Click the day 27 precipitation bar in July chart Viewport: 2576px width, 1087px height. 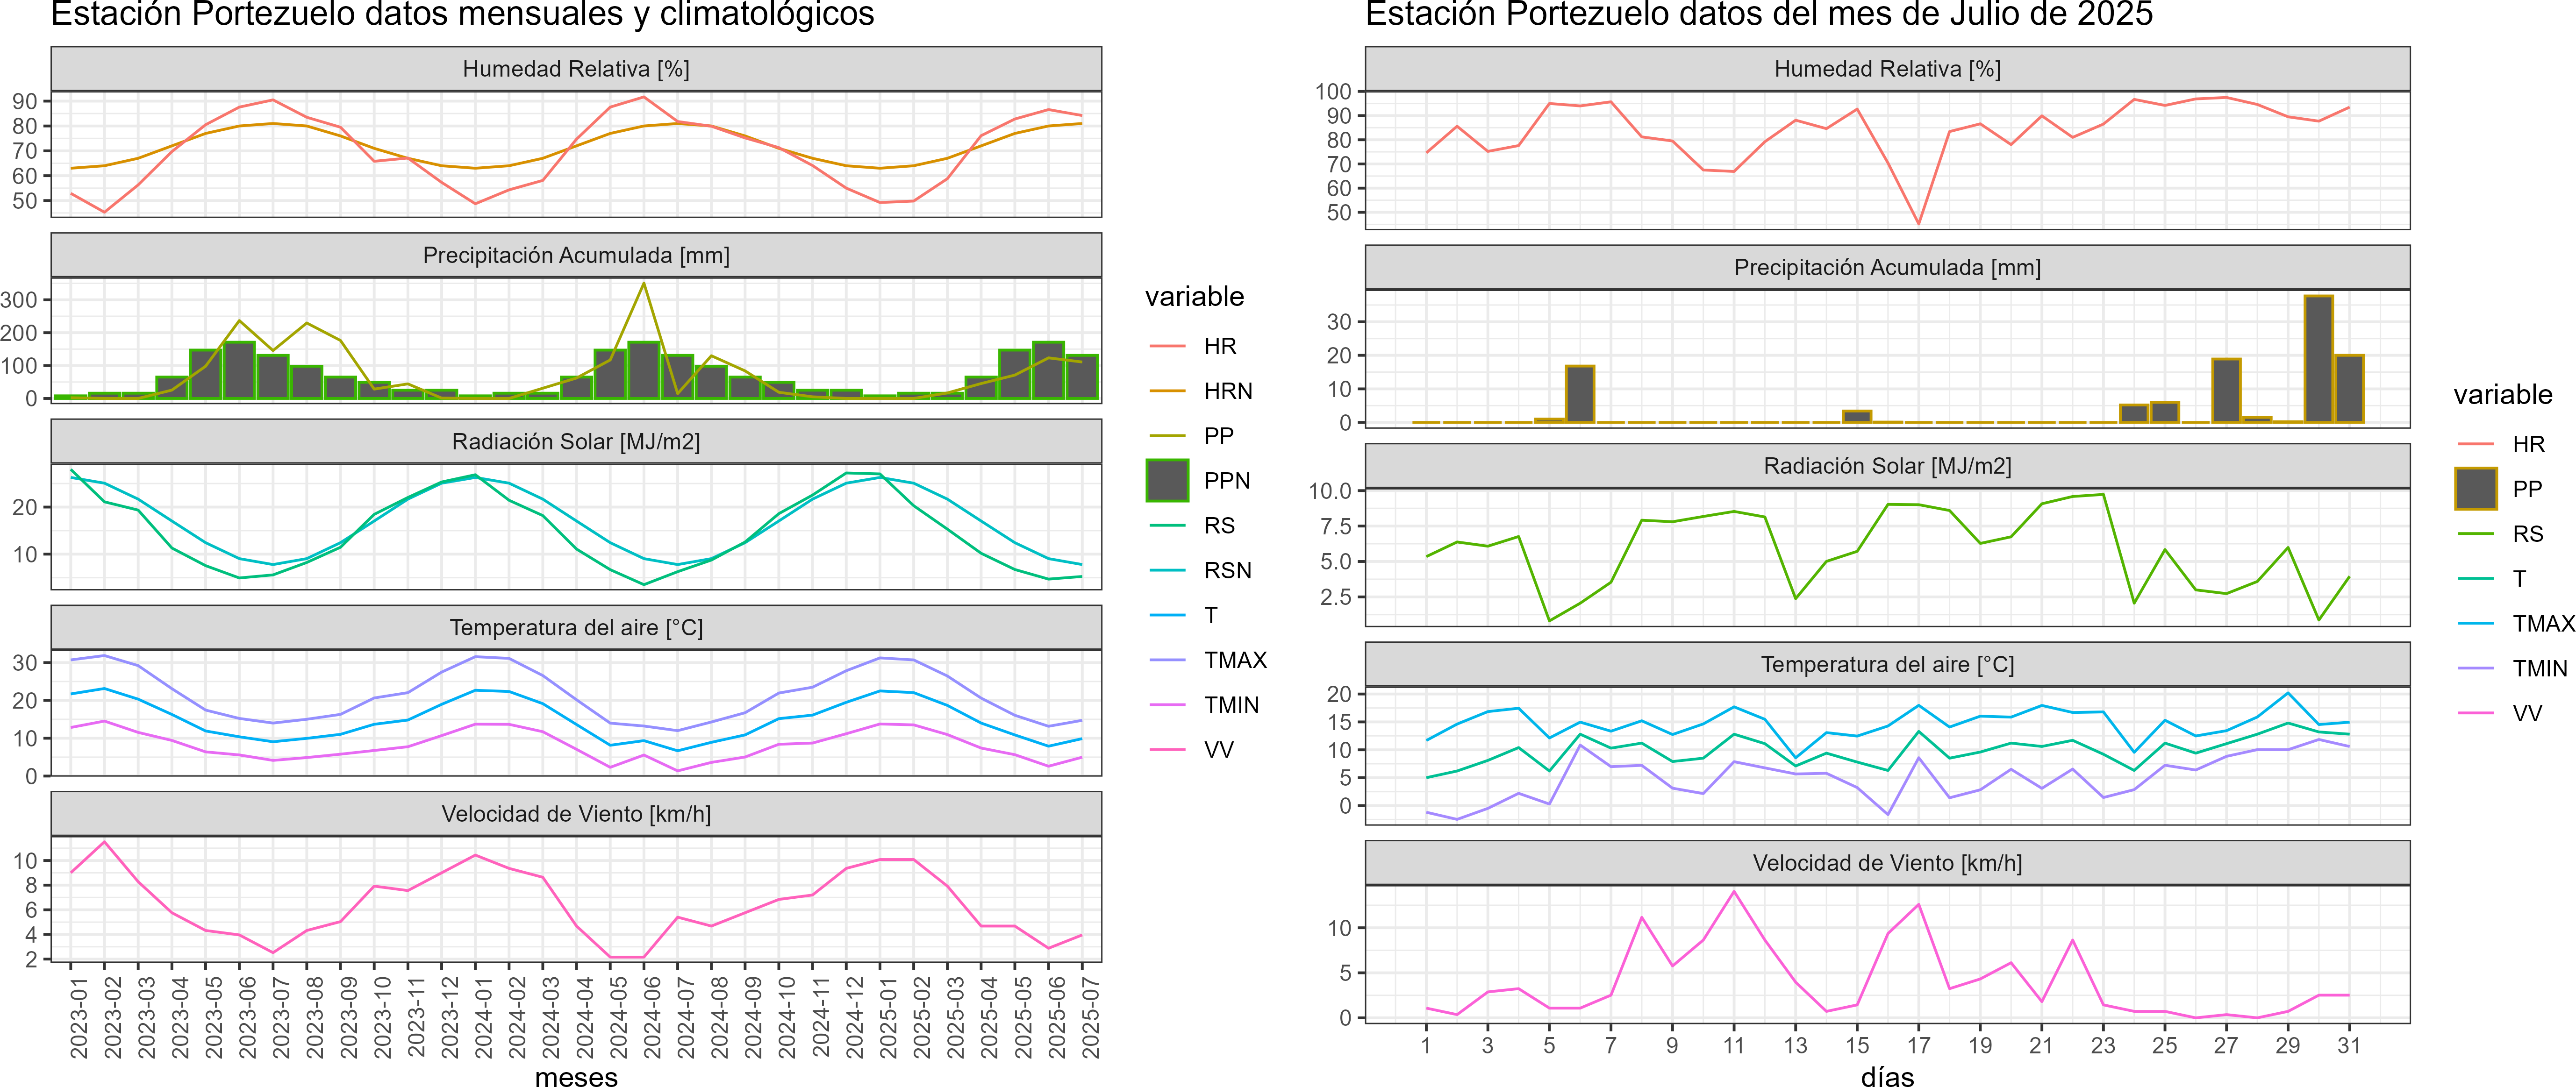(2226, 390)
